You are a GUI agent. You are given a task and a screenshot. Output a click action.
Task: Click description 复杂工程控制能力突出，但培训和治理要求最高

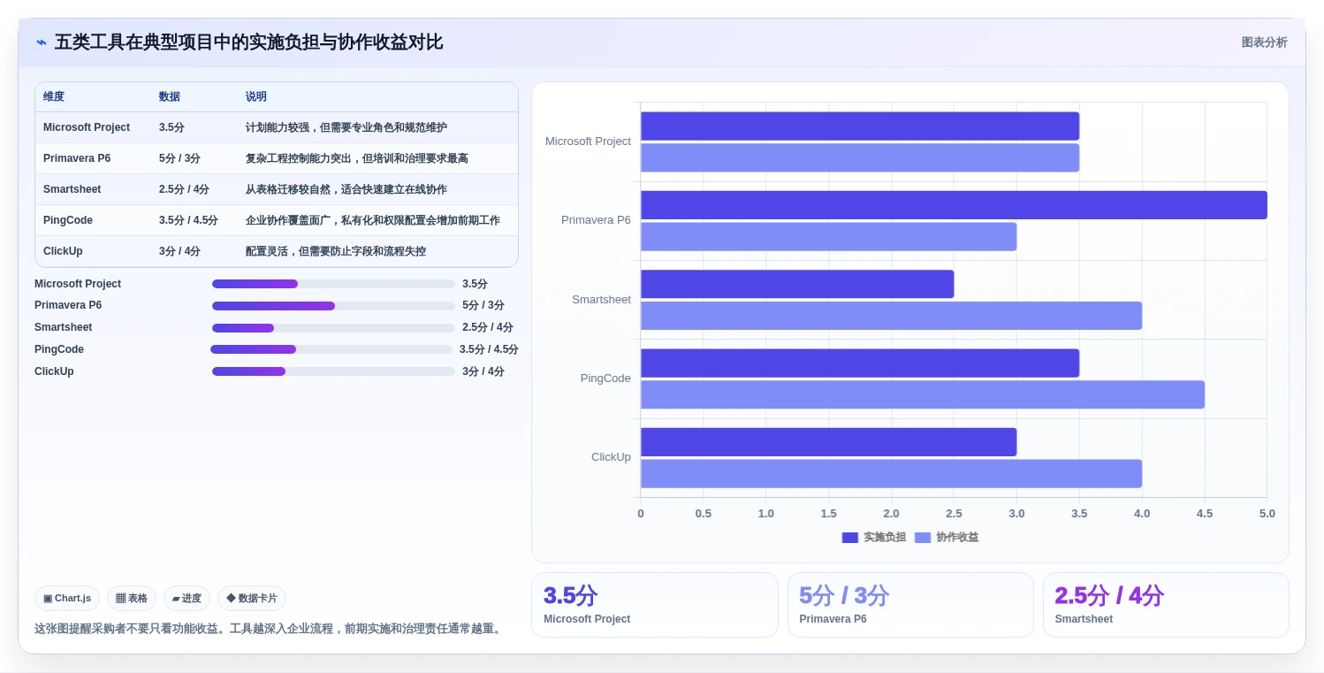pos(357,158)
